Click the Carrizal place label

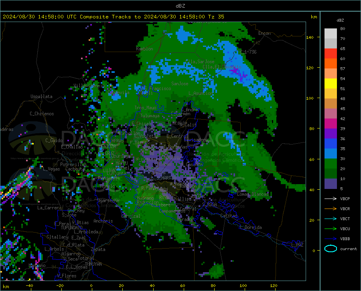131,216
